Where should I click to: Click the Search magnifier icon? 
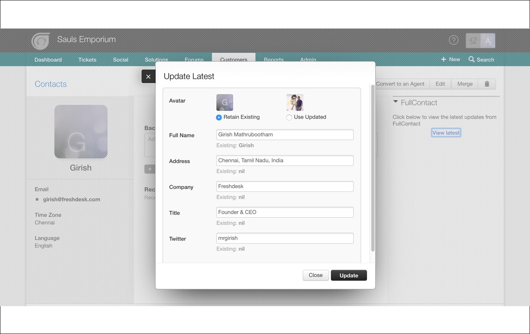[471, 59]
